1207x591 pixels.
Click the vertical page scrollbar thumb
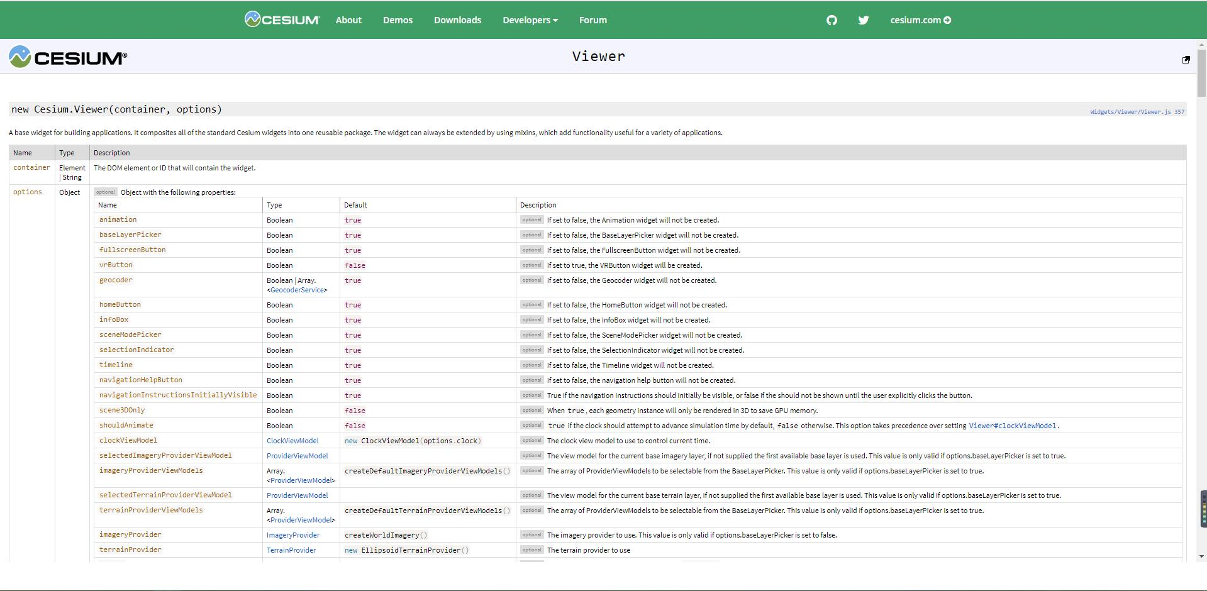point(1202,72)
